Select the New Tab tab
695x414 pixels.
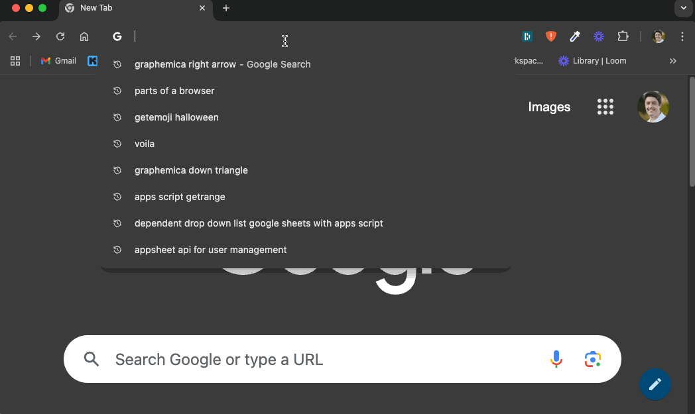pyautogui.click(x=136, y=8)
